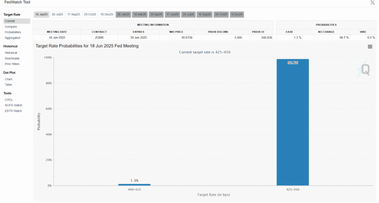Click the small 400-425 target rate bar
379x203 pixels.
click(134, 185)
